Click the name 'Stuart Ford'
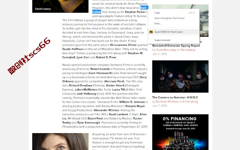240x150 pixels. pos(95,118)
